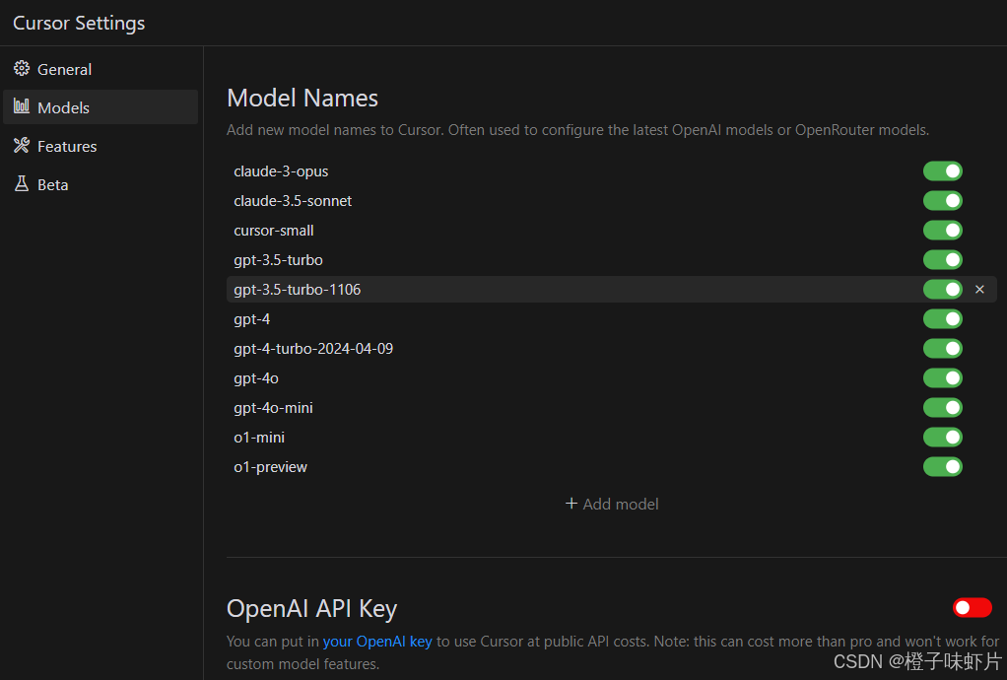This screenshot has height=680, width=1007.
Task: Toggle the gpt-3.5-turbo-1106 model switch
Action: tap(942, 290)
